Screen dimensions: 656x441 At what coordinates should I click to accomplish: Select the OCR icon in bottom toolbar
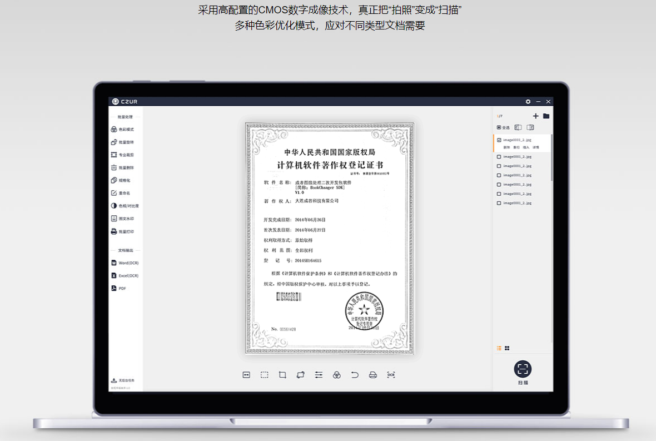click(x=391, y=375)
